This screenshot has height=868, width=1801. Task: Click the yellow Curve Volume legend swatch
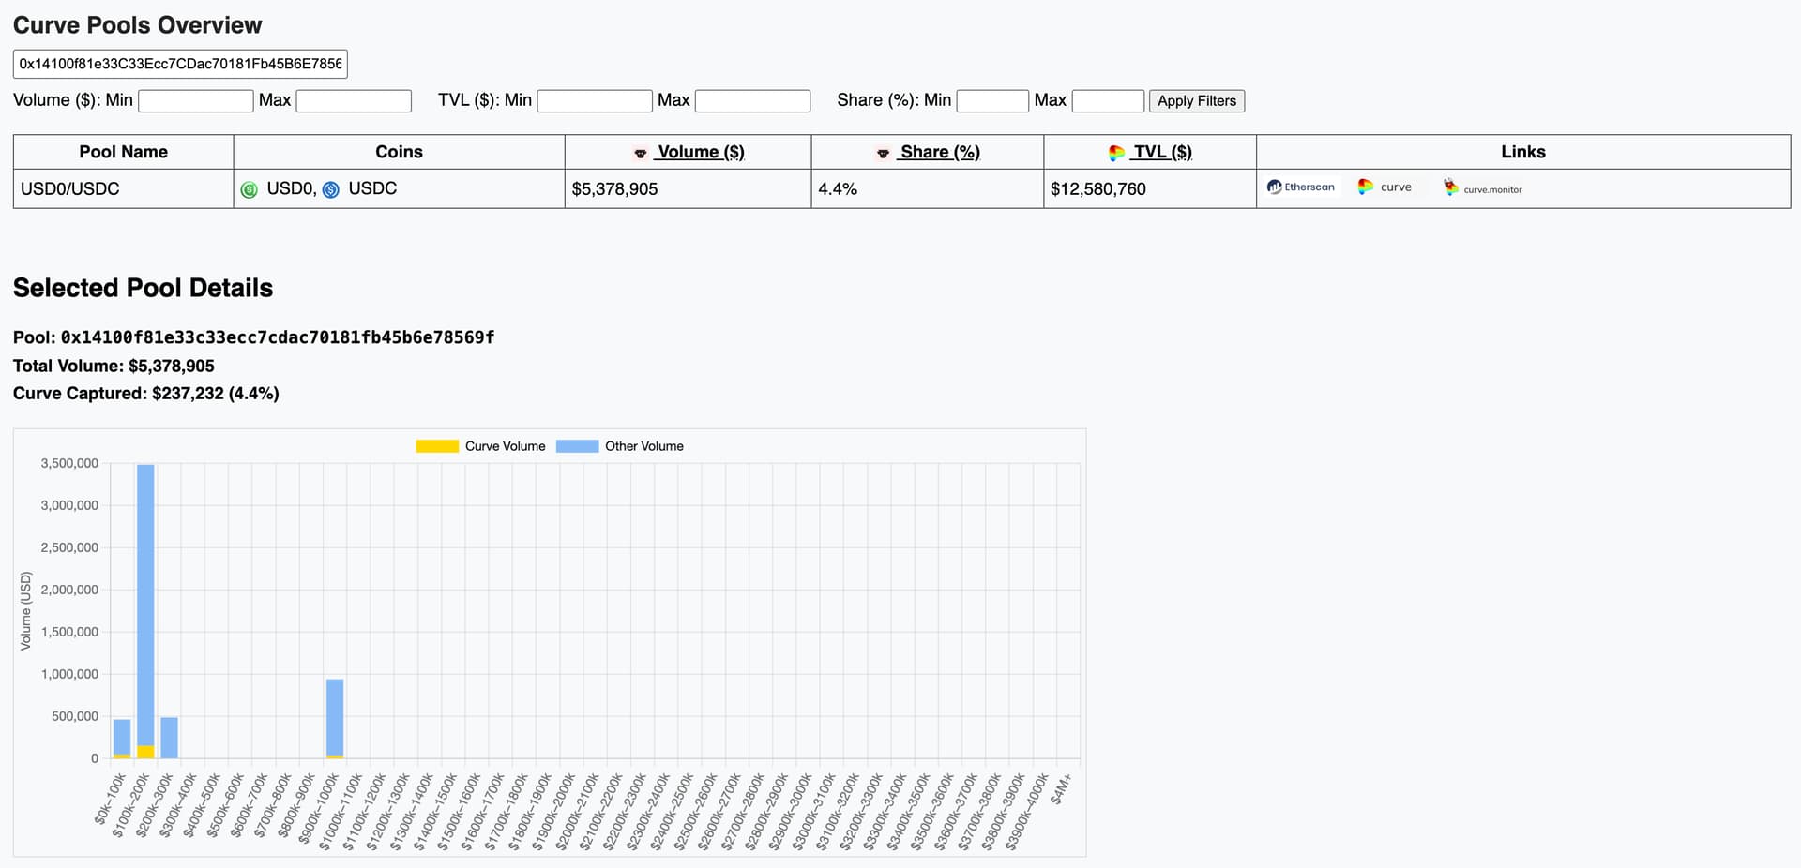tap(437, 446)
